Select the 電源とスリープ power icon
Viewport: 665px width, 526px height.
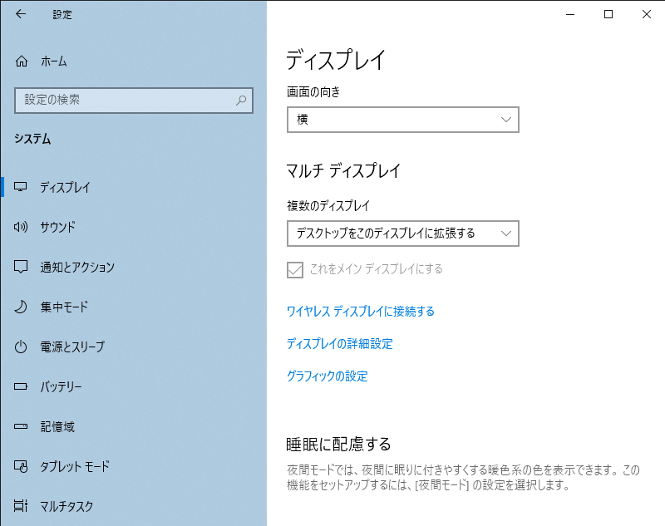click(x=20, y=347)
